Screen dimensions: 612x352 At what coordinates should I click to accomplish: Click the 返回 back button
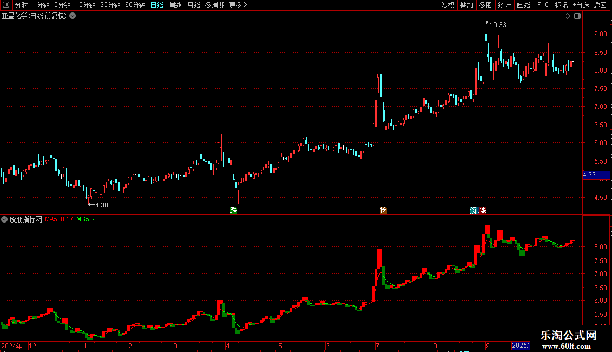click(x=600, y=5)
